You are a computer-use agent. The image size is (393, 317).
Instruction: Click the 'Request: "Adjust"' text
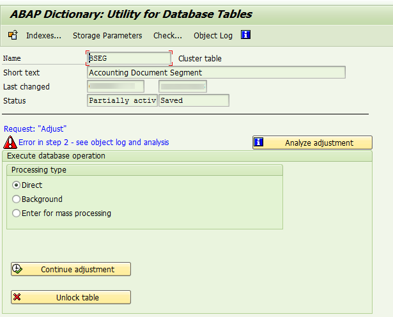click(35, 129)
